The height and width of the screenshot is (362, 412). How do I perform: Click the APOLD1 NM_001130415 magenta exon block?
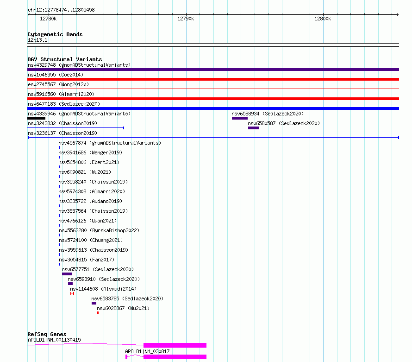tap(175, 345)
